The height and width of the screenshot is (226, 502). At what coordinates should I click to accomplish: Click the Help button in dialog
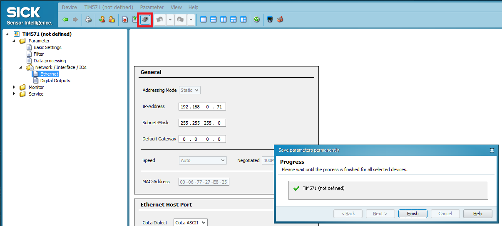pos(477,214)
